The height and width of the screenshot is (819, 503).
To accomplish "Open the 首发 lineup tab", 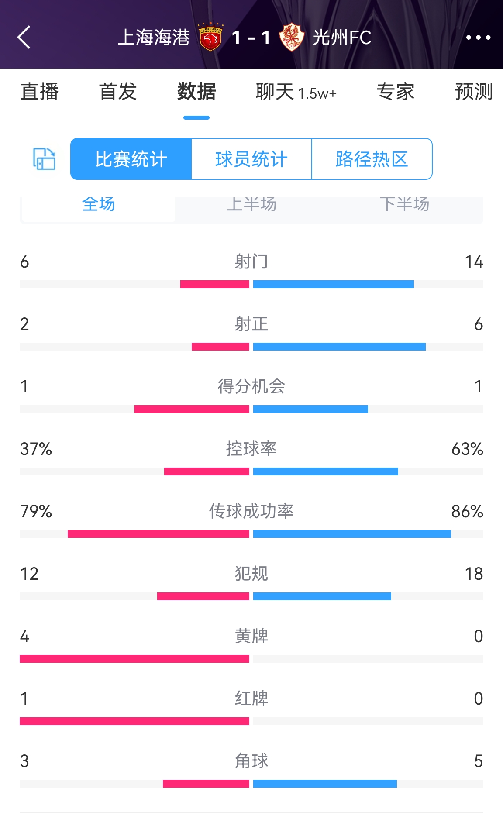I will [x=118, y=92].
